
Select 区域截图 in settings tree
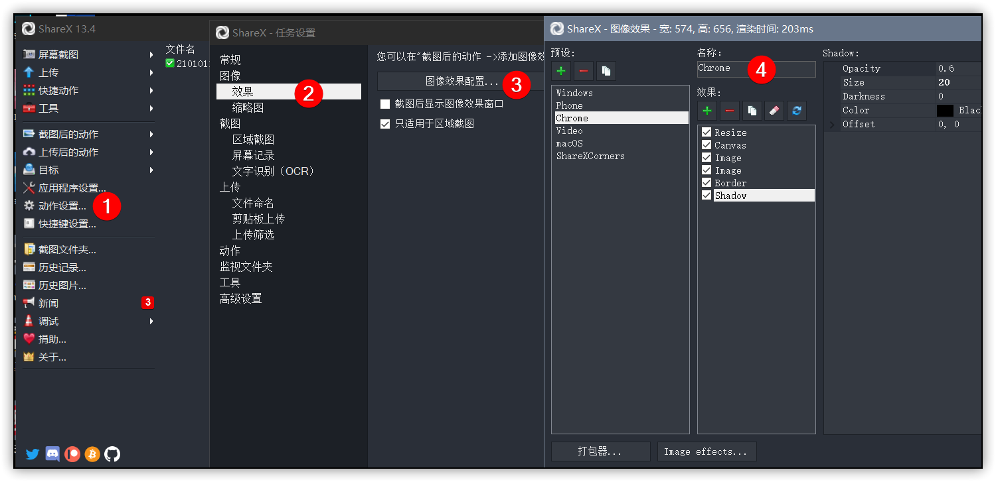pos(254,139)
